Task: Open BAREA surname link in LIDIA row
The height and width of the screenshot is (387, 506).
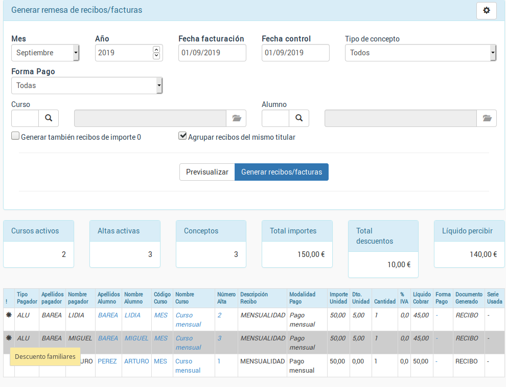Action: [108, 315]
